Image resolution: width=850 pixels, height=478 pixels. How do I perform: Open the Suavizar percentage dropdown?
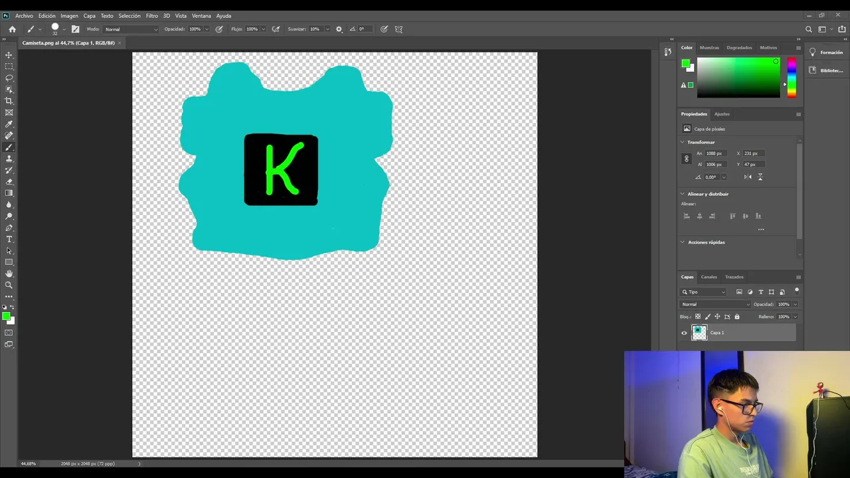327,29
